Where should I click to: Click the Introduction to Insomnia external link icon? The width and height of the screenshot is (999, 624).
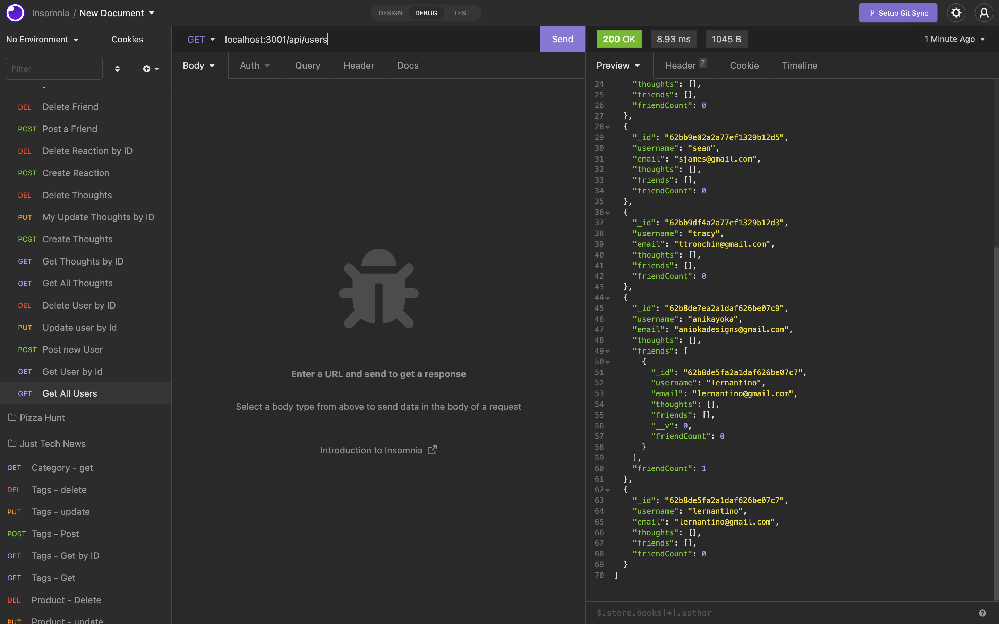pyautogui.click(x=432, y=450)
